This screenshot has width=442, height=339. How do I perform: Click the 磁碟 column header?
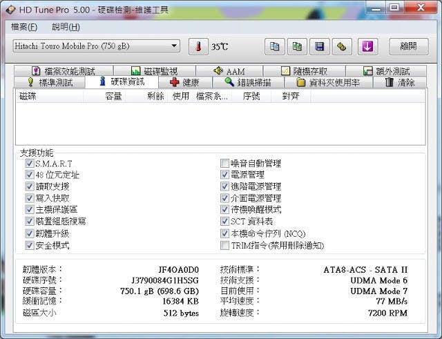[50, 97]
